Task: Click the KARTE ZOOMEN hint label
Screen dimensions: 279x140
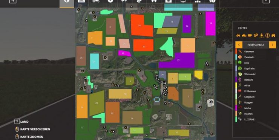Action: (x=29, y=137)
